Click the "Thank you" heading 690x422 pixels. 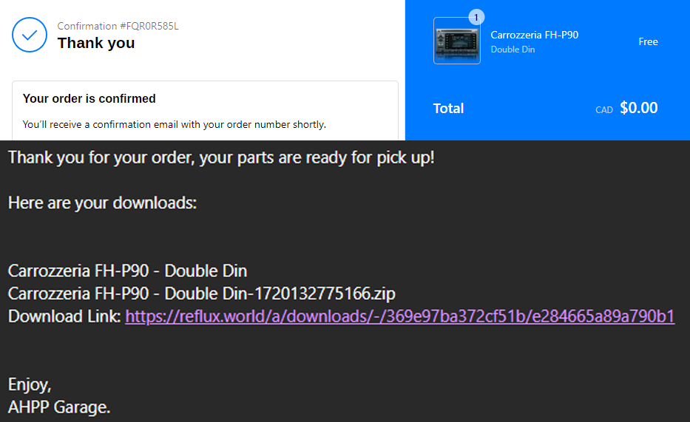(96, 43)
